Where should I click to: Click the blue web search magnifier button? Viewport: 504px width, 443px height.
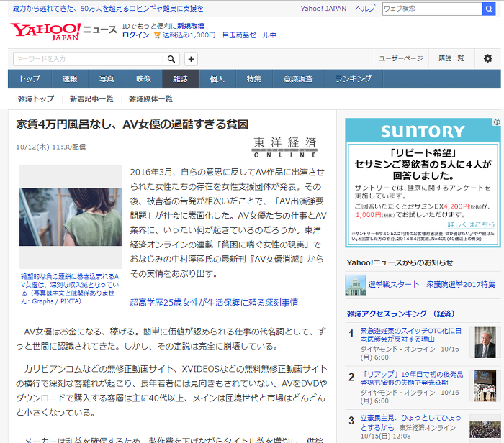point(489,9)
